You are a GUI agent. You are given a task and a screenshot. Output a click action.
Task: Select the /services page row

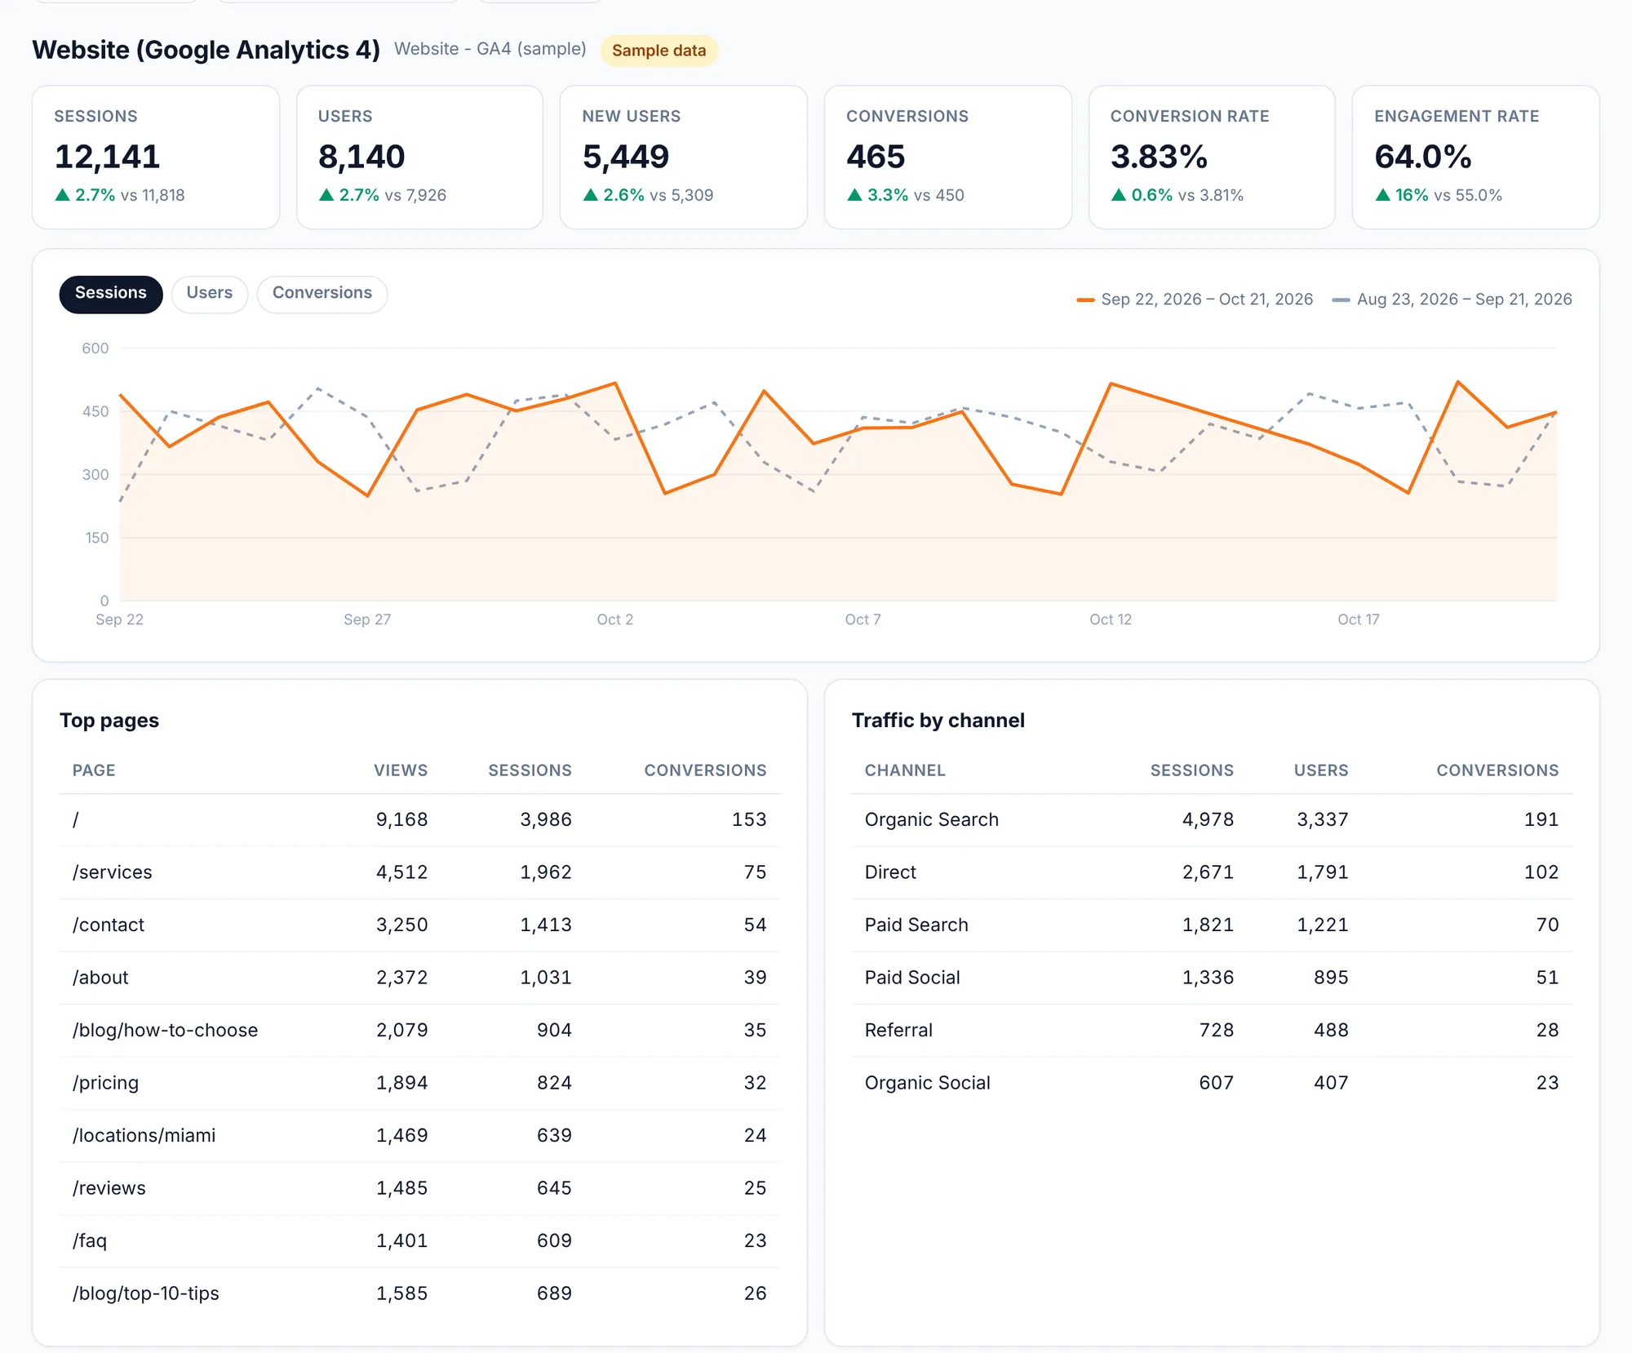coord(419,872)
